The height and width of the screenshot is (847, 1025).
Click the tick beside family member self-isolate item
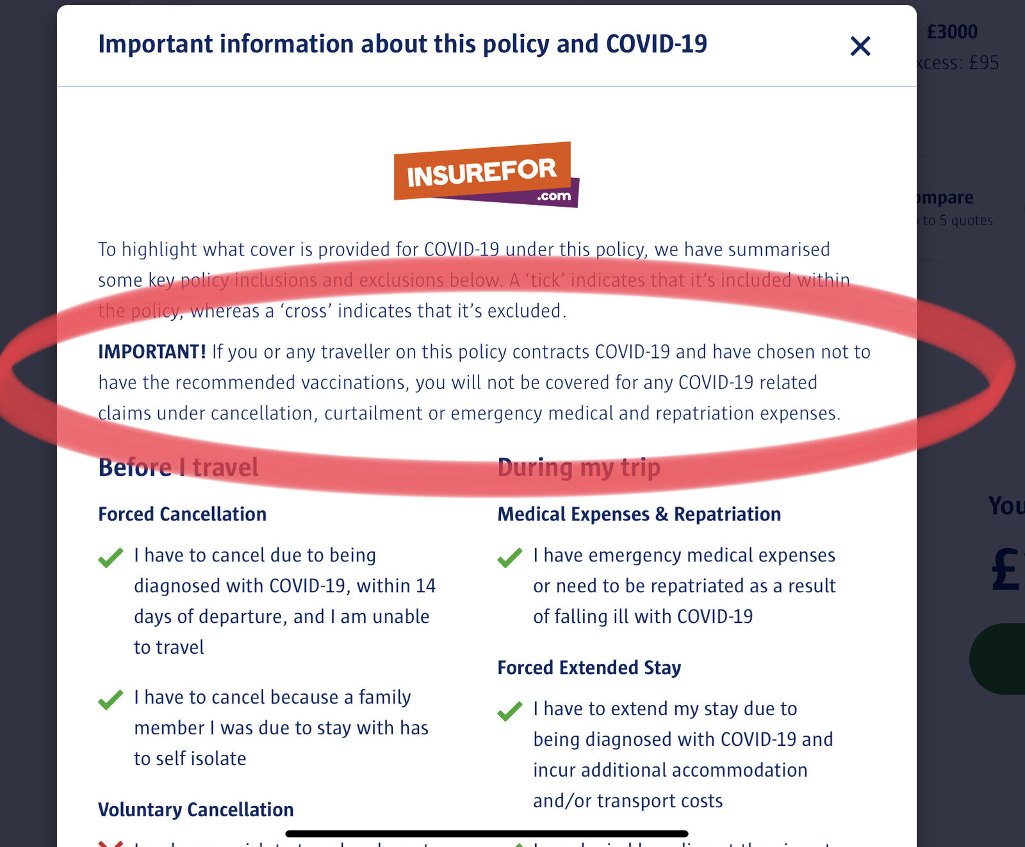point(111,699)
